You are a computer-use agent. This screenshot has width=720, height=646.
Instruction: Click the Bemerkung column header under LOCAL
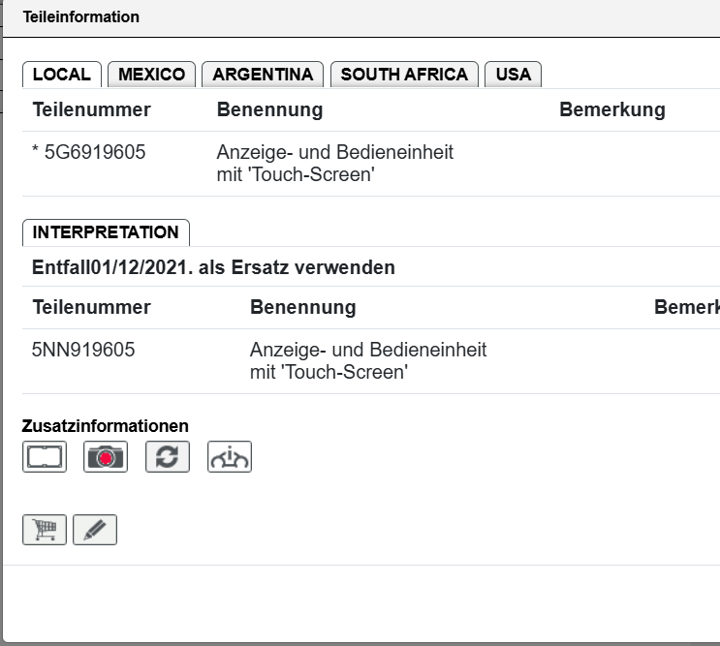pos(612,109)
